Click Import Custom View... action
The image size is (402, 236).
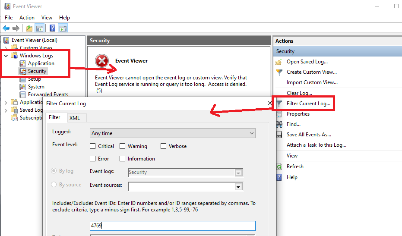coord(312,82)
